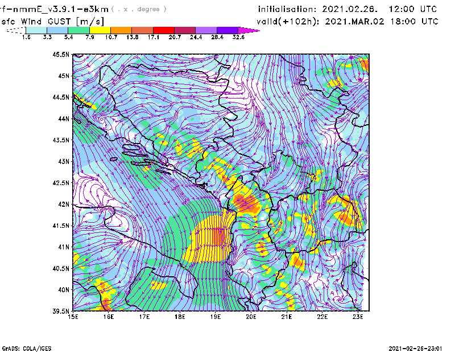Click the 18E longitude label
The height and width of the screenshot is (352, 455).
(180, 317)
